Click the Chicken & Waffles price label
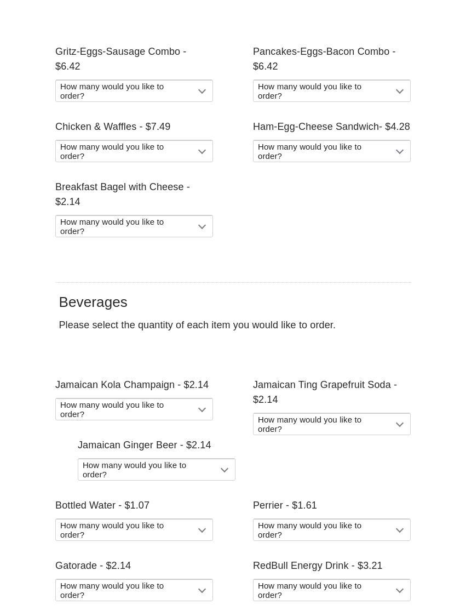 point(113,127)
